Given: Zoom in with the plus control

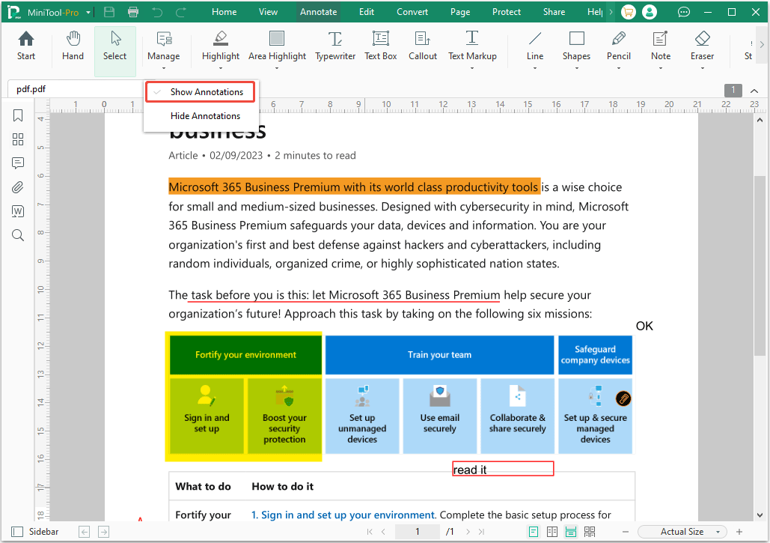Looking at the screenshot, I should pyautogui.click(x=739, y=531).
